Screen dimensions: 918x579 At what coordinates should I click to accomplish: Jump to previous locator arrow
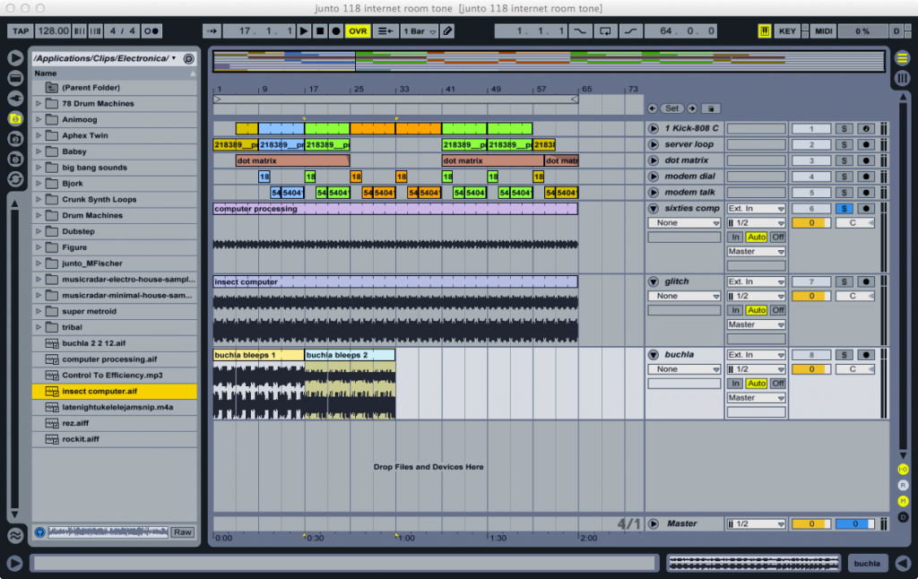(x=653, y=108)
